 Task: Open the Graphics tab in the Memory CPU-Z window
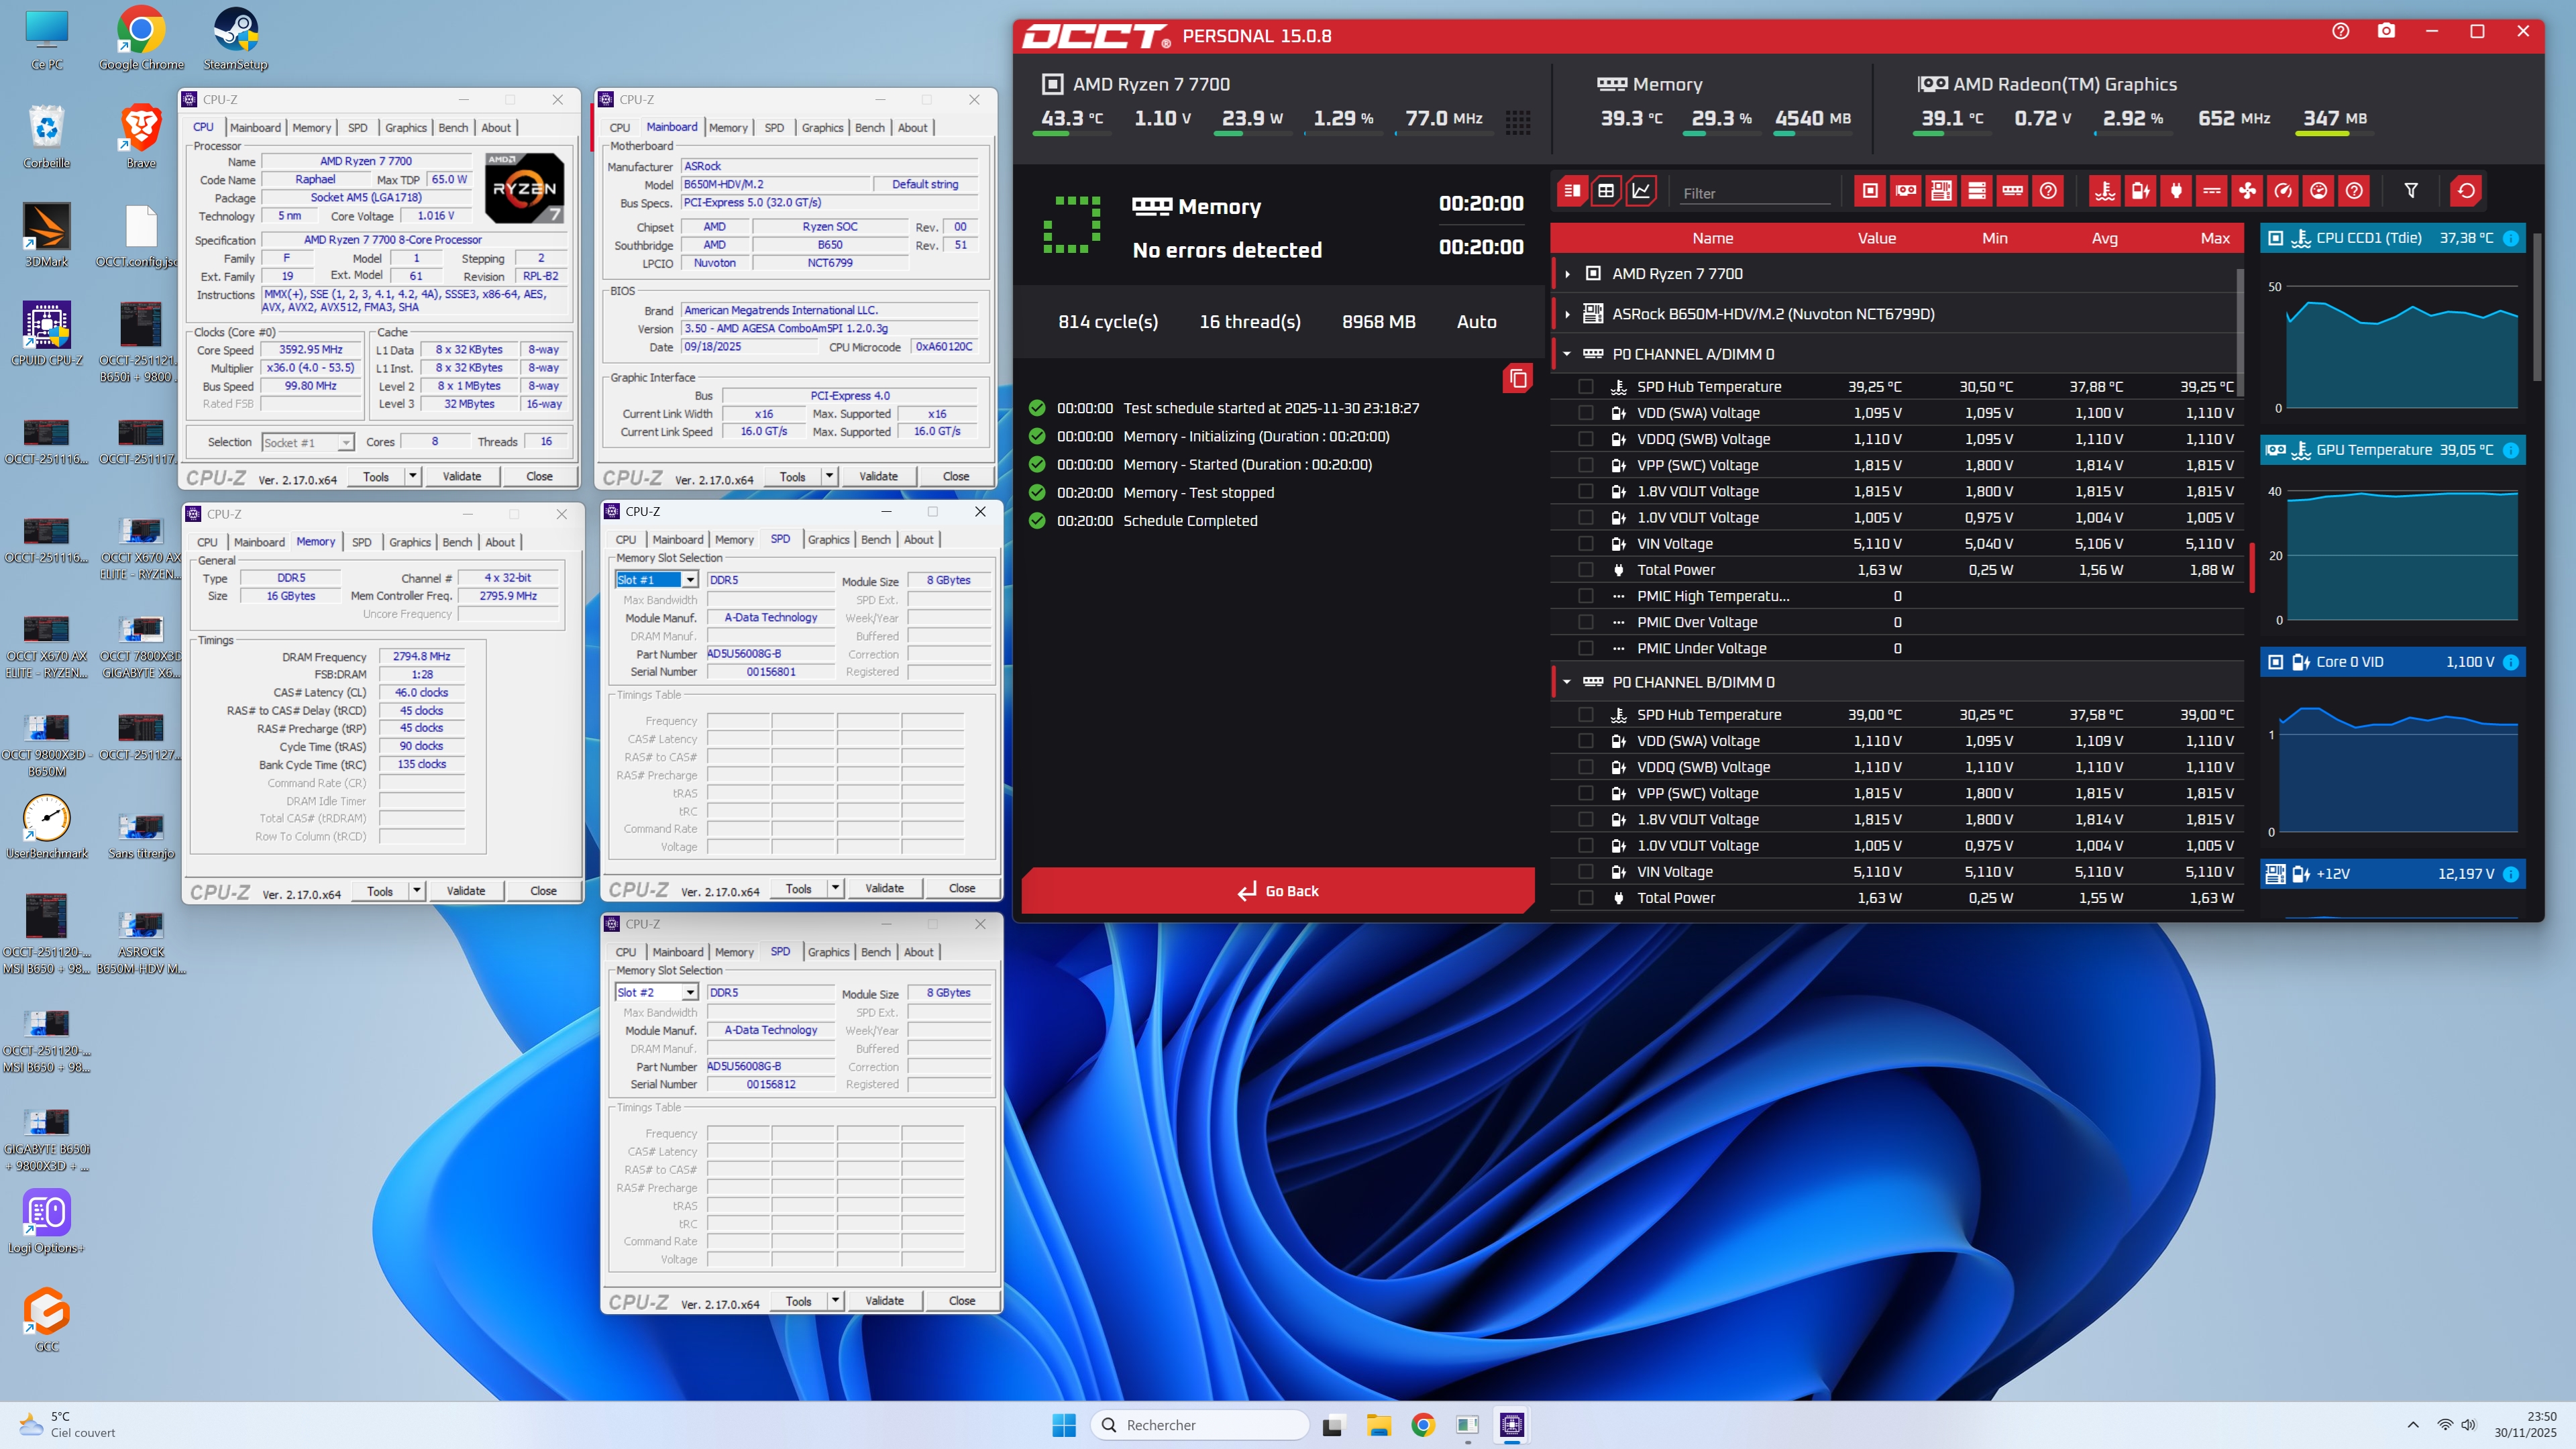pyautogui.click(x=410, y=542)
